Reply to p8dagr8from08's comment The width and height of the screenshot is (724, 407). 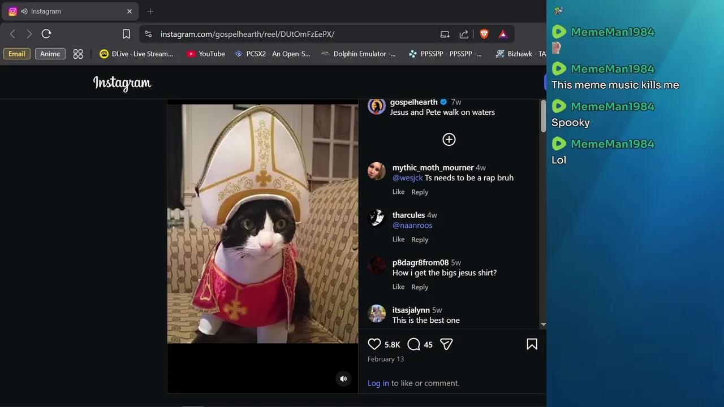point(420,287)
